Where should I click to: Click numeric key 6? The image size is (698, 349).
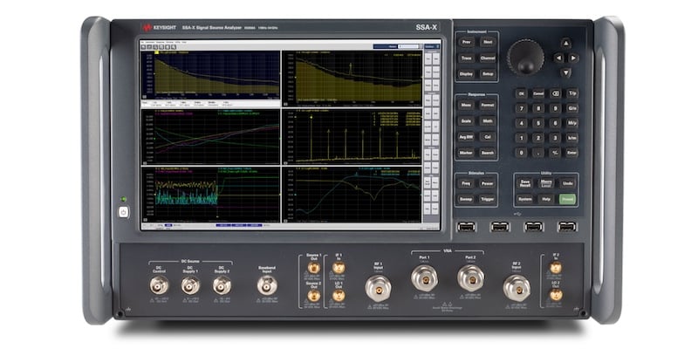pyautogui.click(x=555, y=123)
